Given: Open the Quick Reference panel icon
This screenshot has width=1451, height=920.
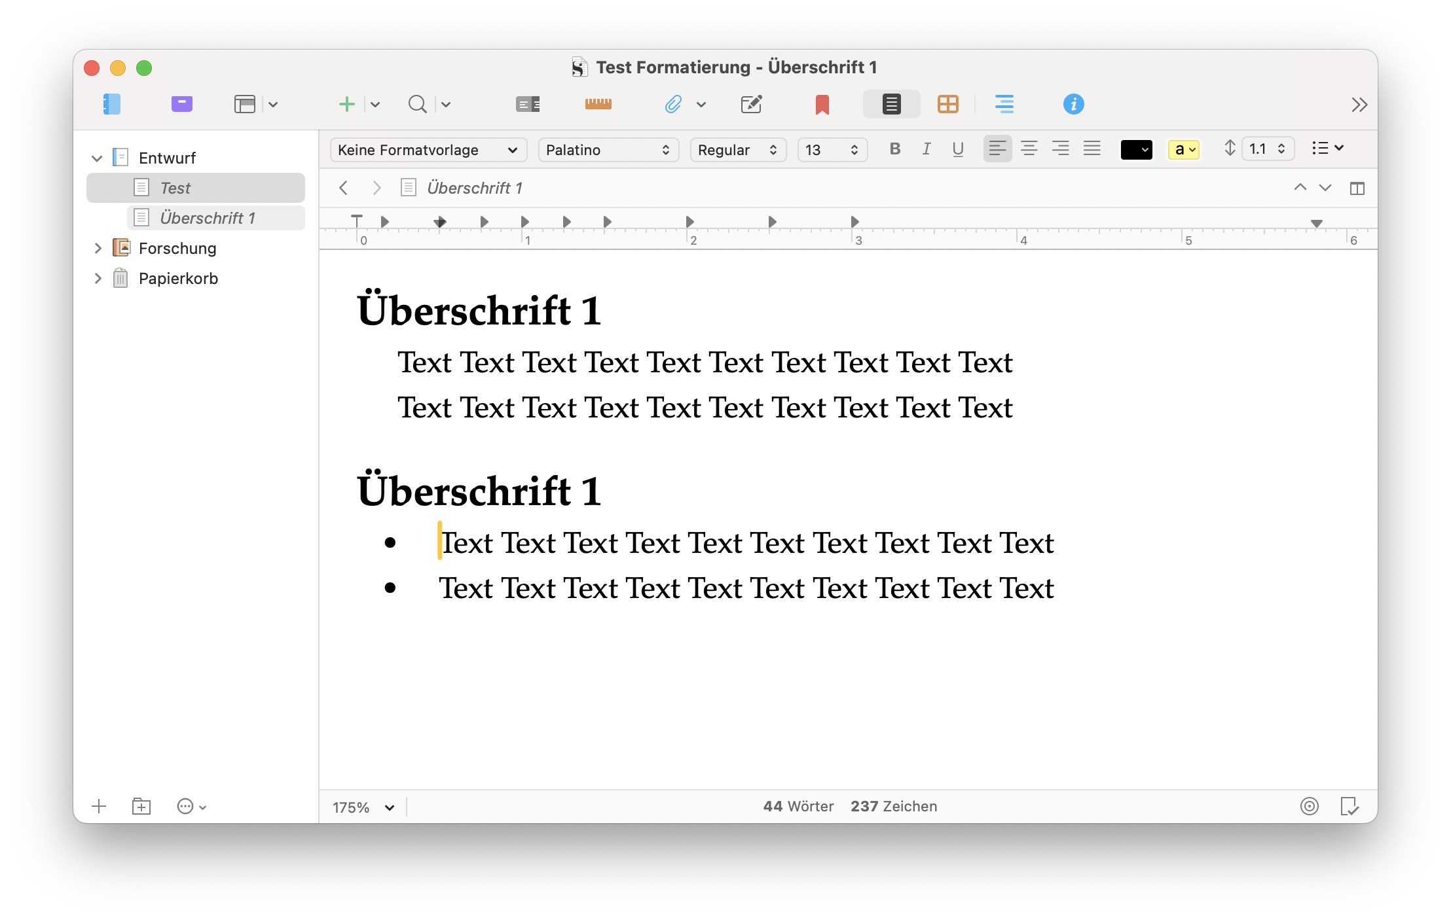Looking at the screenshot, I should pos(528,104).
